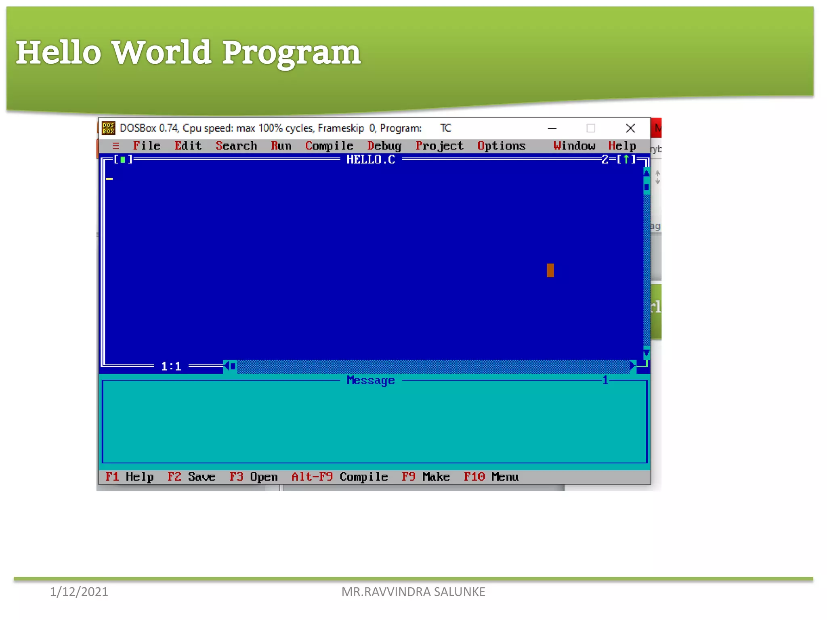Click the editor window zoom arrow box

pos(626,160)
